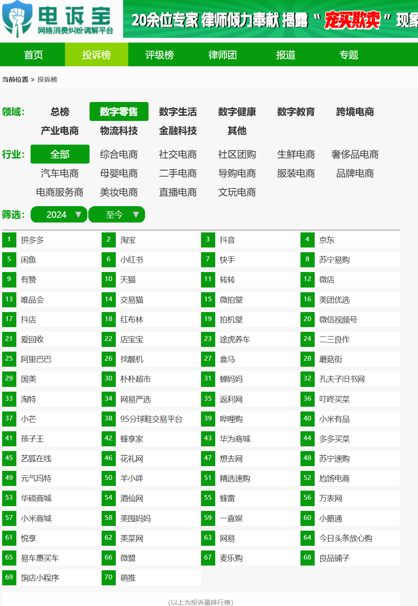Image resolution: width=418 pixels, height=606 pixels.
Task: Choose the 金融科技 domain filter
Action: pos(178,131)
